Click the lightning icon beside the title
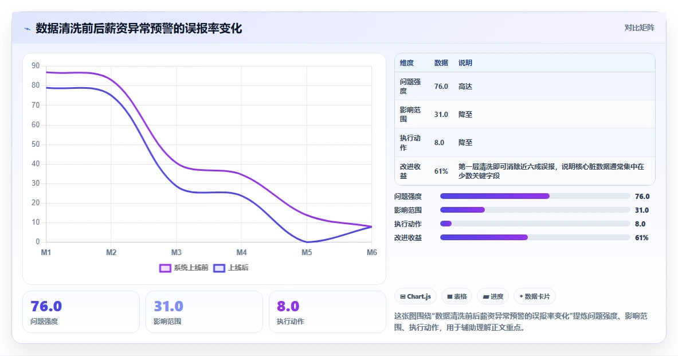 click(x=28, y=29)
